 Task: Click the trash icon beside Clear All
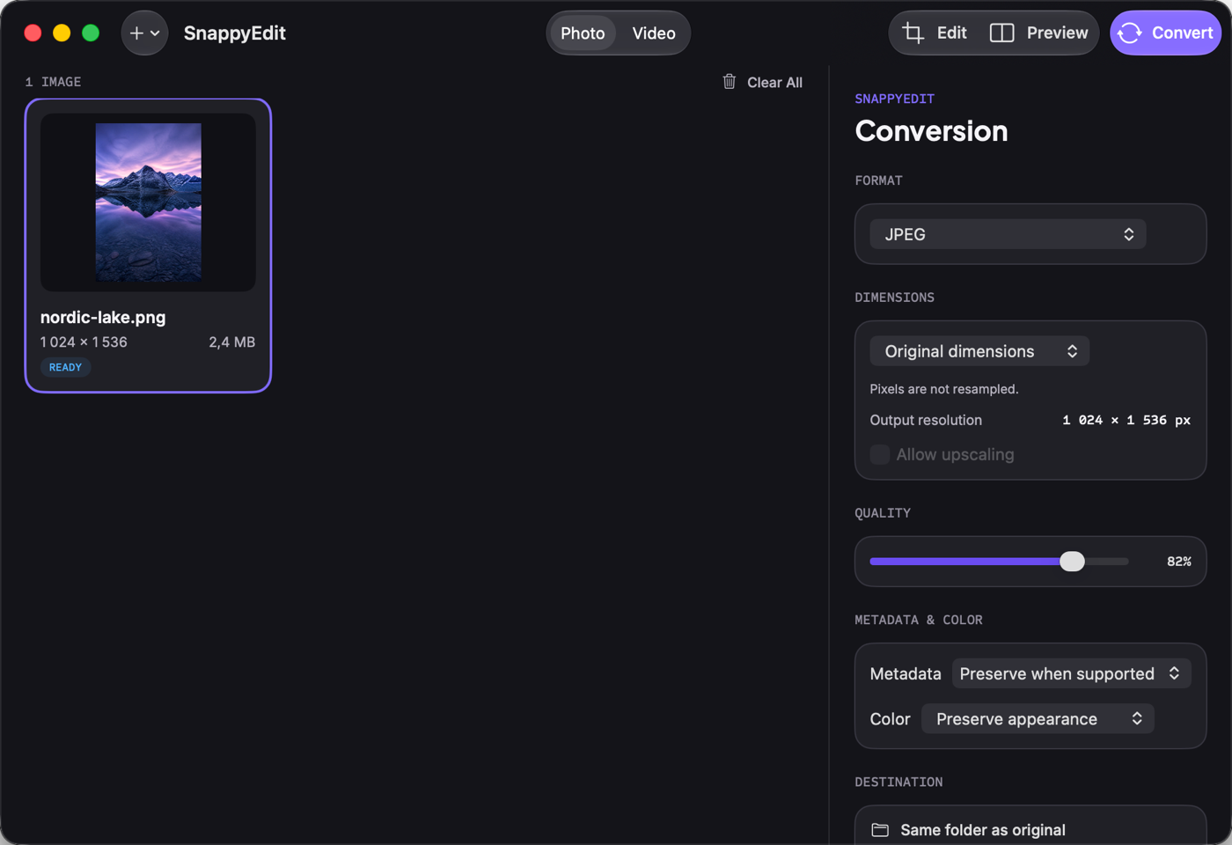click(730, 81)
